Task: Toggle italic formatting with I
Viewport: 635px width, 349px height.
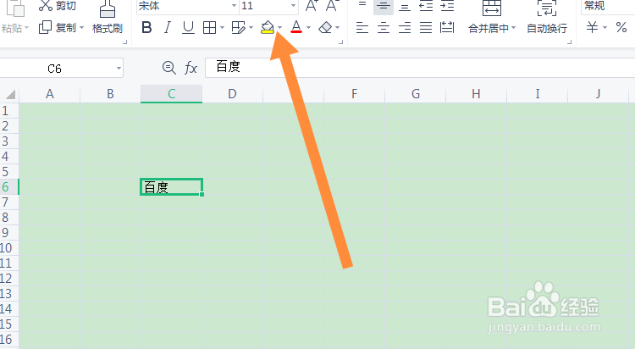Action: tap(168, 28)
